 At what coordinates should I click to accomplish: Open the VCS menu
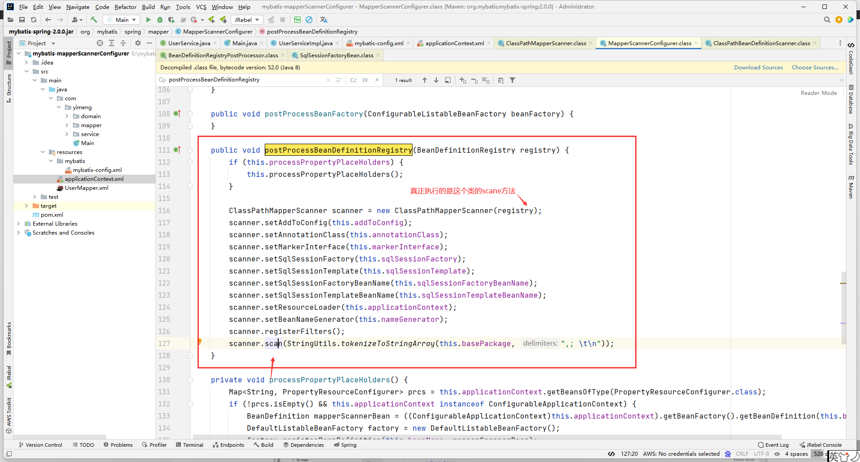click(x=201, y=7)
